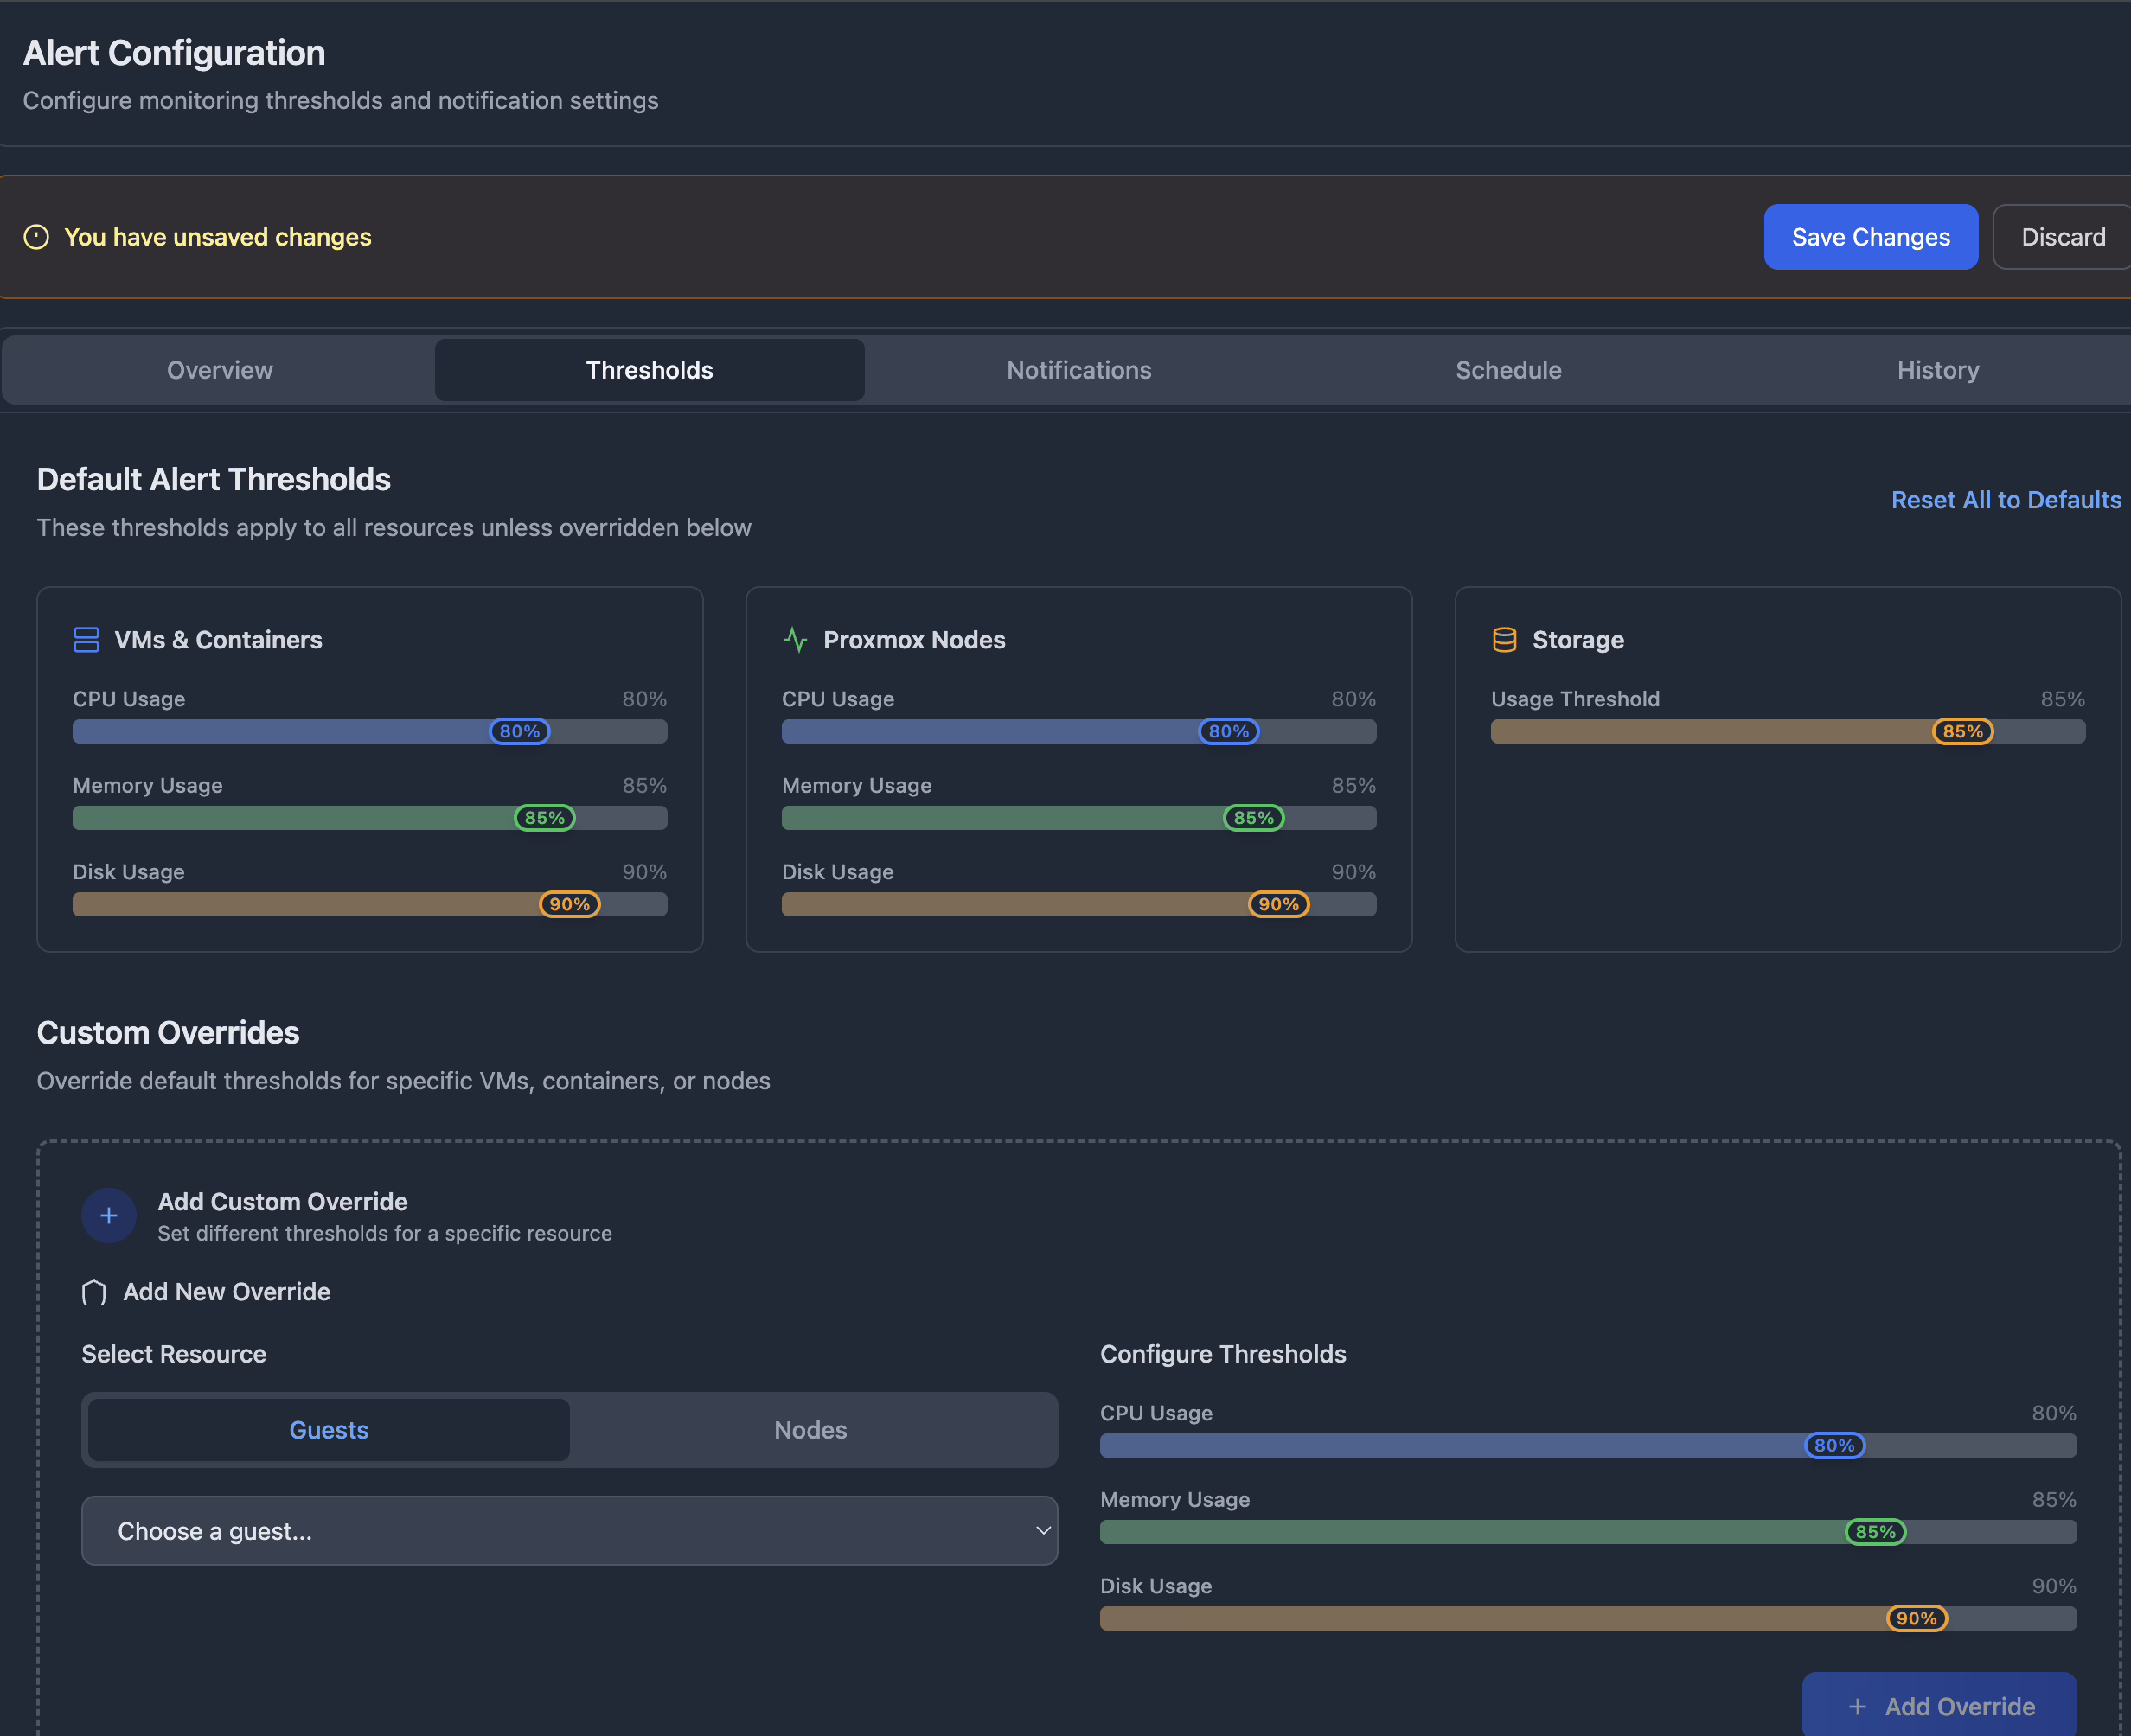Click the icon next to Add New Override
Viewport: 2131px width, 1736px height.
[94, 1292]
